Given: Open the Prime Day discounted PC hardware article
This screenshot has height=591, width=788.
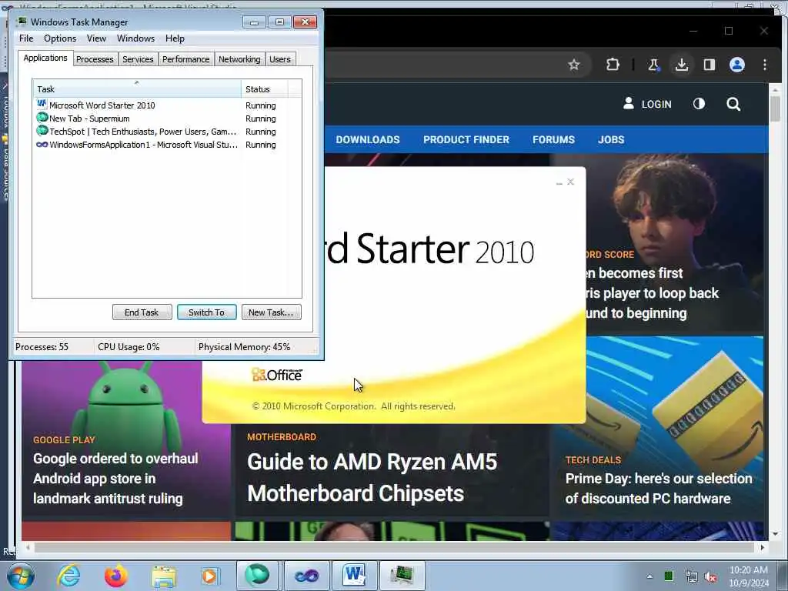Looking at the screenshot, I should 659,488.
